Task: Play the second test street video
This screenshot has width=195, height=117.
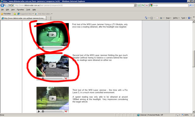Action: 52,65
